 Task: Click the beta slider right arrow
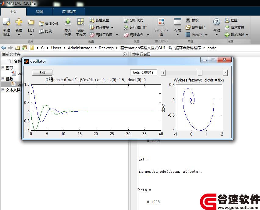coord(225,73)
